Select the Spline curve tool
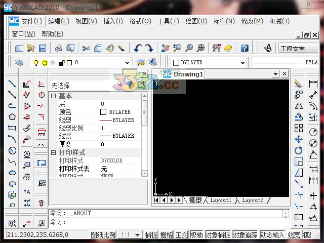Image resolution: width=324 pixels, height=243 pixels. point(12,161)
